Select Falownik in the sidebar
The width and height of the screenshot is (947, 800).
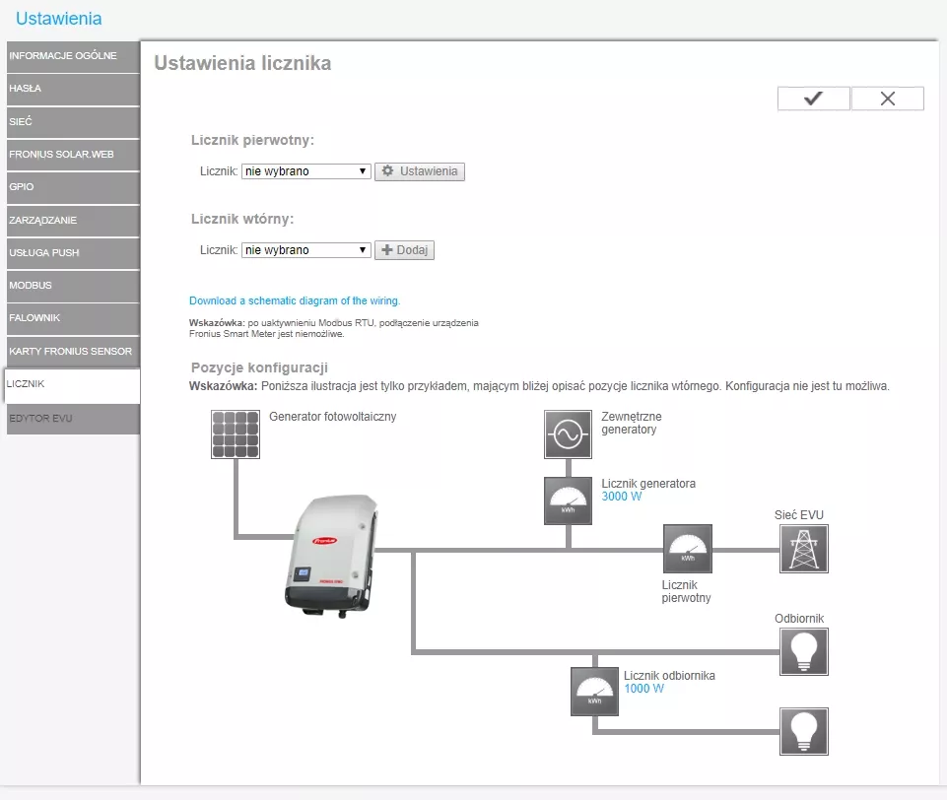(x=72, y=318)
